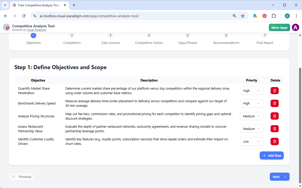This screenshot has height=188, width=302.
Task: Bookmark this page with the star icon
Action: pos(243,16)
